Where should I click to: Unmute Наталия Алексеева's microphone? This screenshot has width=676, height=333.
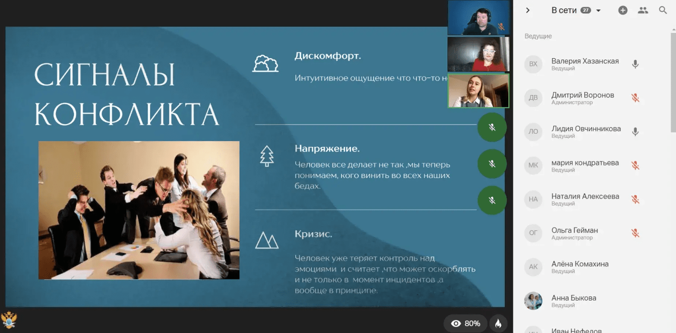(635, 199)
